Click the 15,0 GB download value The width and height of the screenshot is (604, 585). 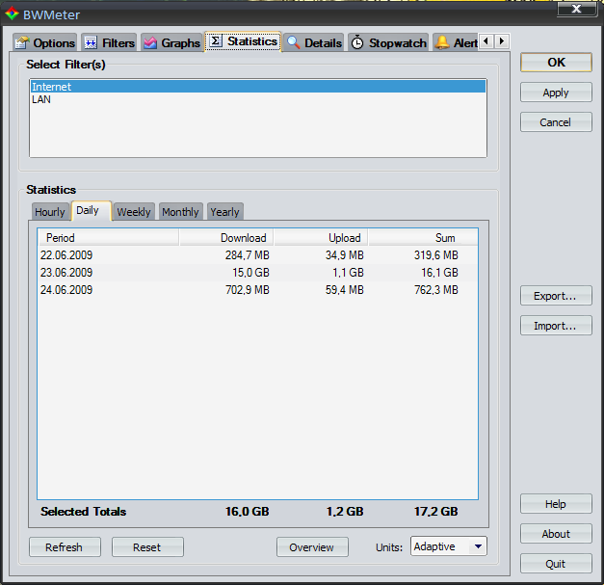[x=250, y=273]
